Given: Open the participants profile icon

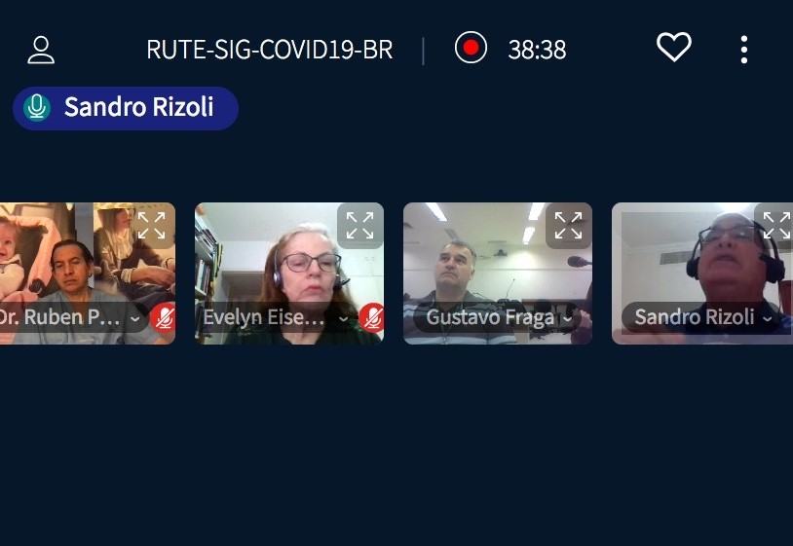Looking at the screenshot, I should click(41, 50).
